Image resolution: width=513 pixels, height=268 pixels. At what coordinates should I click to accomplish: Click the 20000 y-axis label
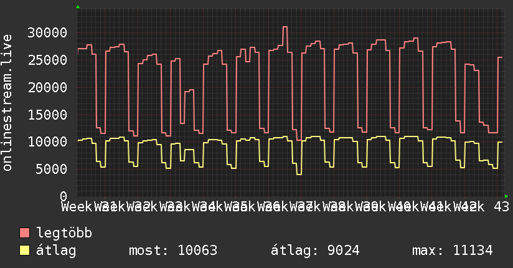tap(47, 87)
